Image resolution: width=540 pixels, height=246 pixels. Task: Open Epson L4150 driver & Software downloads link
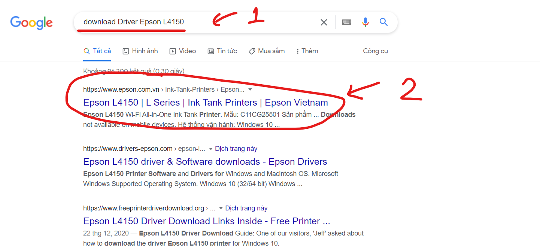205,162
